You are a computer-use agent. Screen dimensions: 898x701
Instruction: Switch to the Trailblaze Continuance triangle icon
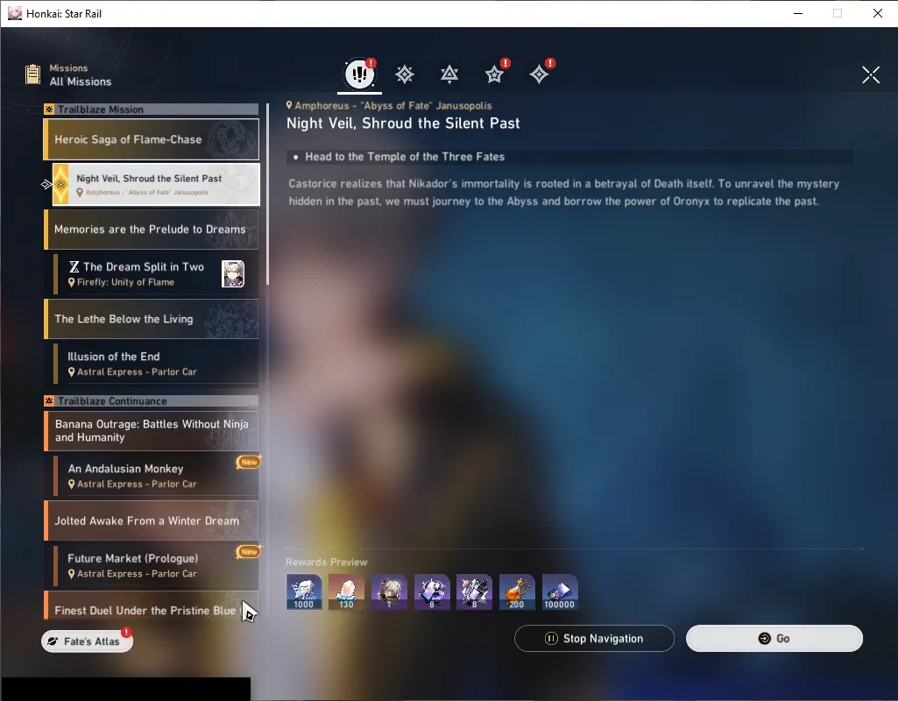449,74
